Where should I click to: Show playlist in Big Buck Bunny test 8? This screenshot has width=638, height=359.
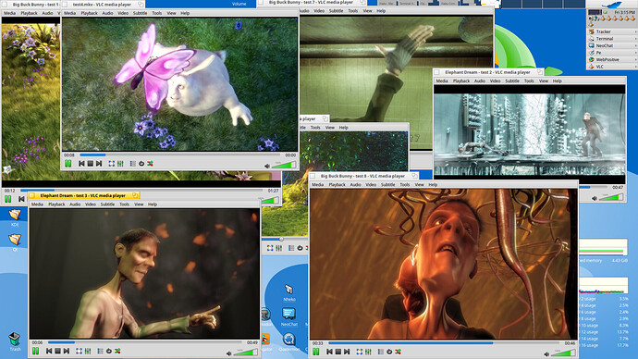tap(380, 352)
